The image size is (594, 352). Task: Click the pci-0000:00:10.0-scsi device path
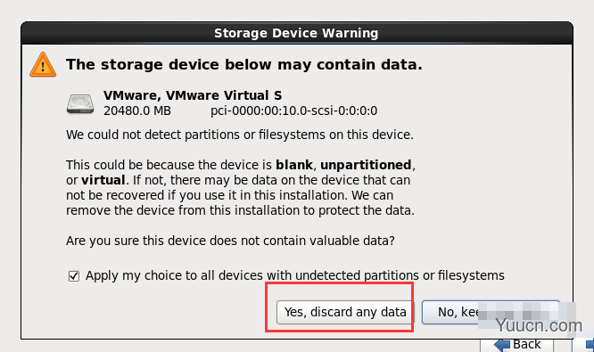(x=293, y=111)
